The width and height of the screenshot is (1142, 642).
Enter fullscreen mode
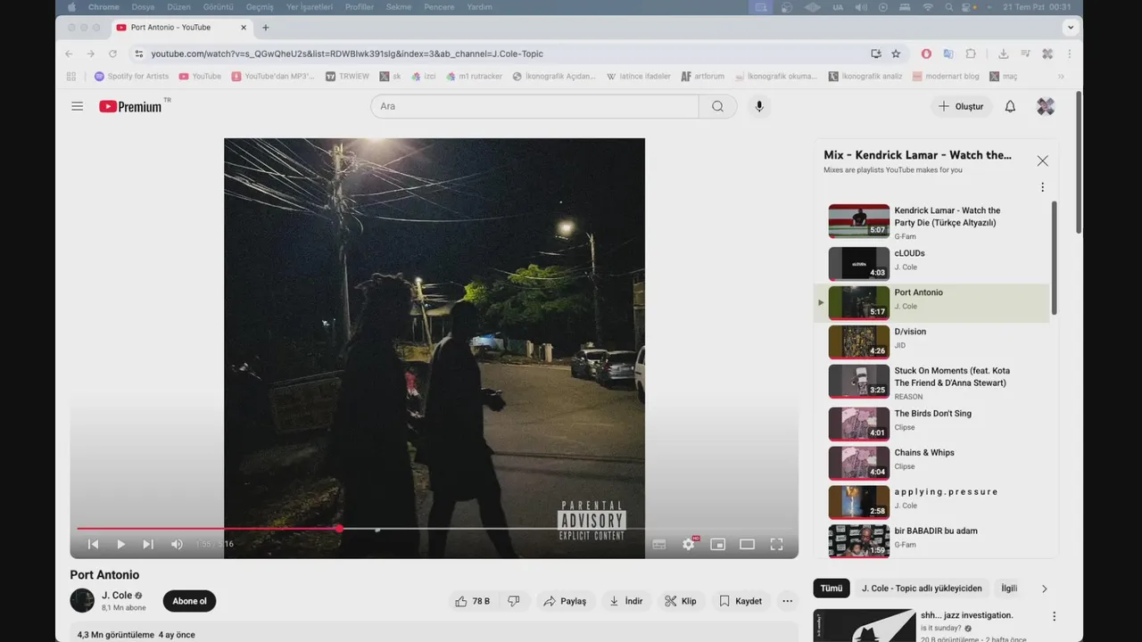776,544
